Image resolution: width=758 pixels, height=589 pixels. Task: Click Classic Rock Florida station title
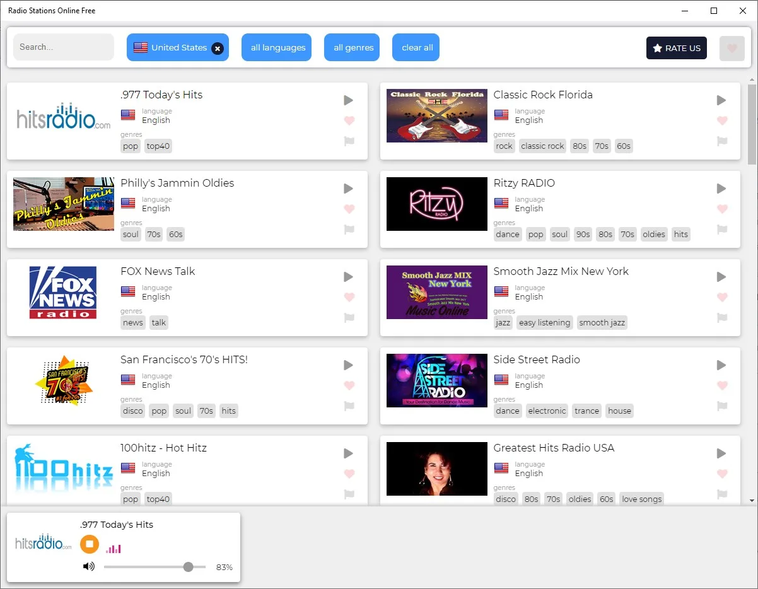click(543, 95)
